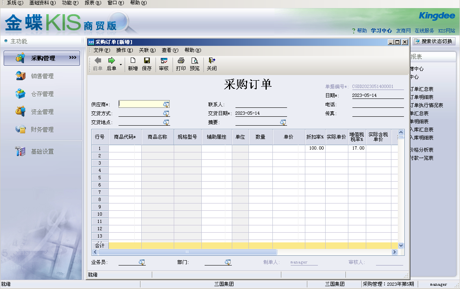Click the 传真 input field
Viewport: 460px width, 289px height.
pyautogui.click(x=378, y=113)
